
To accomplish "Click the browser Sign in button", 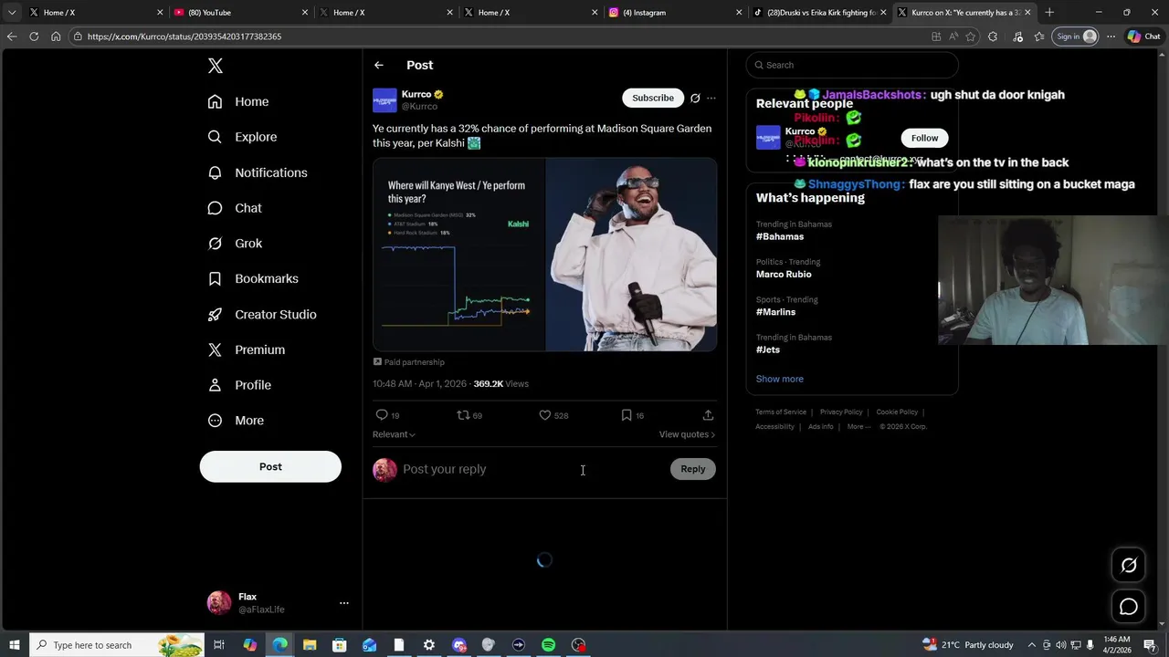I will [x=1075, y=36].
